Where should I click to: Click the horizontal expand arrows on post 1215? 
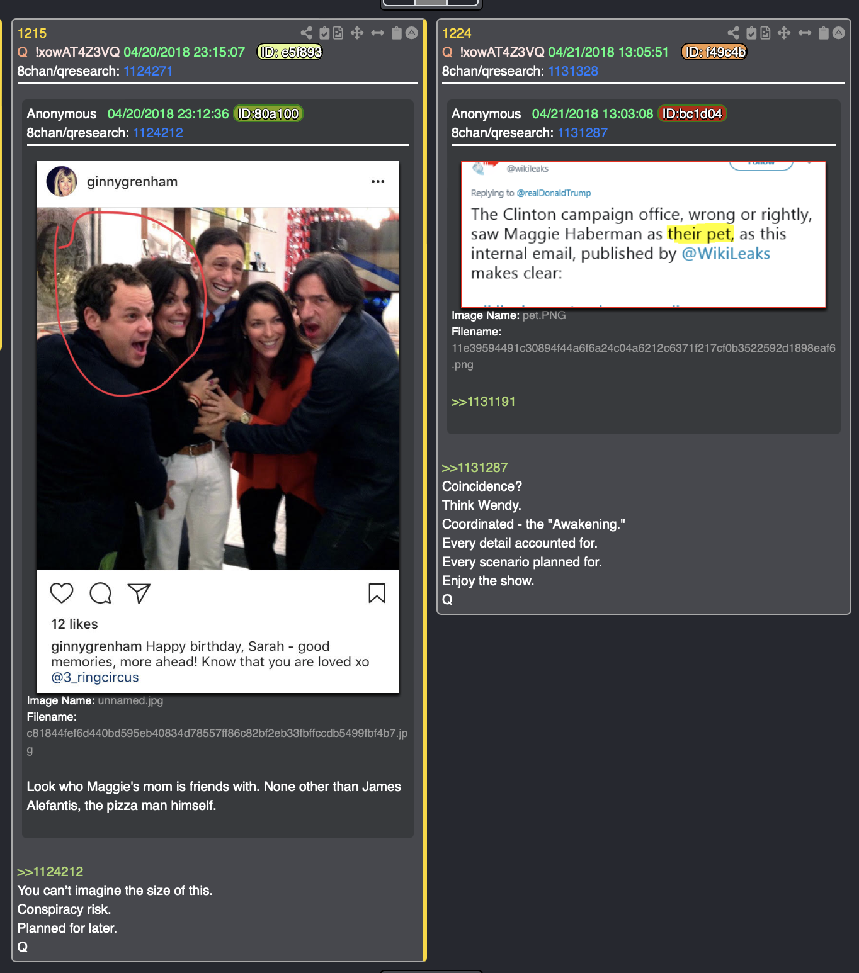click(377, 33)
